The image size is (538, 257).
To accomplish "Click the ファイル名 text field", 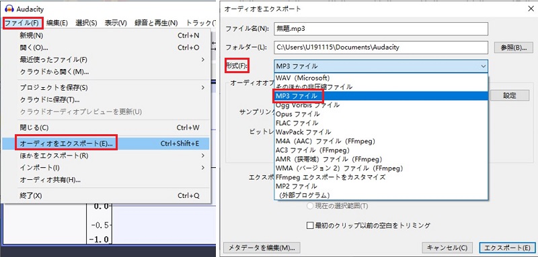I will [381, 29].
